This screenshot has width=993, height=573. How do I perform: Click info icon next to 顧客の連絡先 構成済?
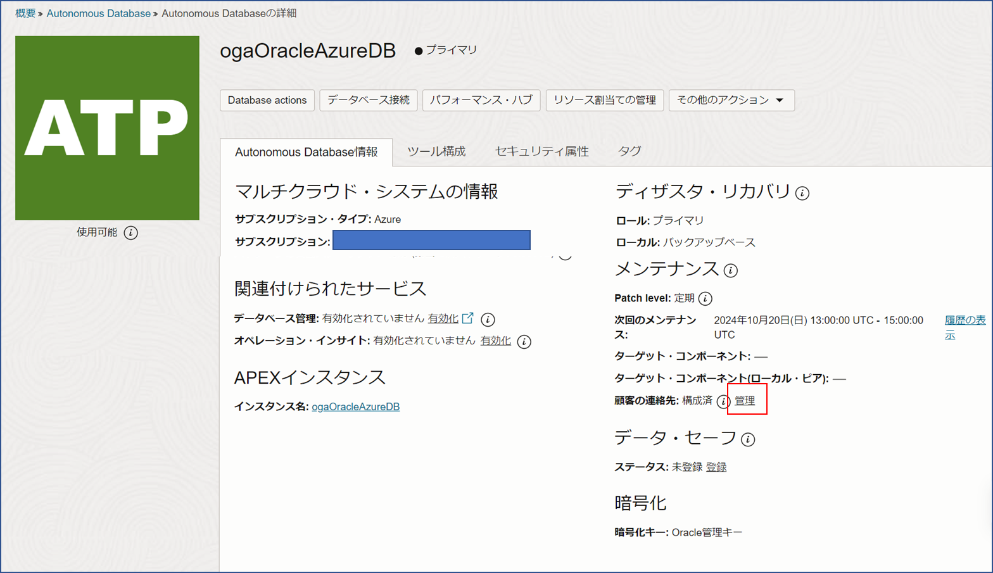723,401
